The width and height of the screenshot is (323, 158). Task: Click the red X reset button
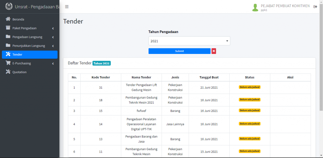click(214, 51)
